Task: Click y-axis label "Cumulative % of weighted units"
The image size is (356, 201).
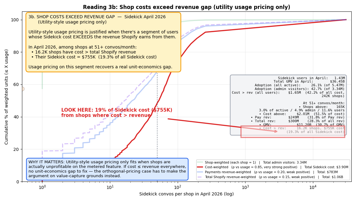Action: click(7, 97)
